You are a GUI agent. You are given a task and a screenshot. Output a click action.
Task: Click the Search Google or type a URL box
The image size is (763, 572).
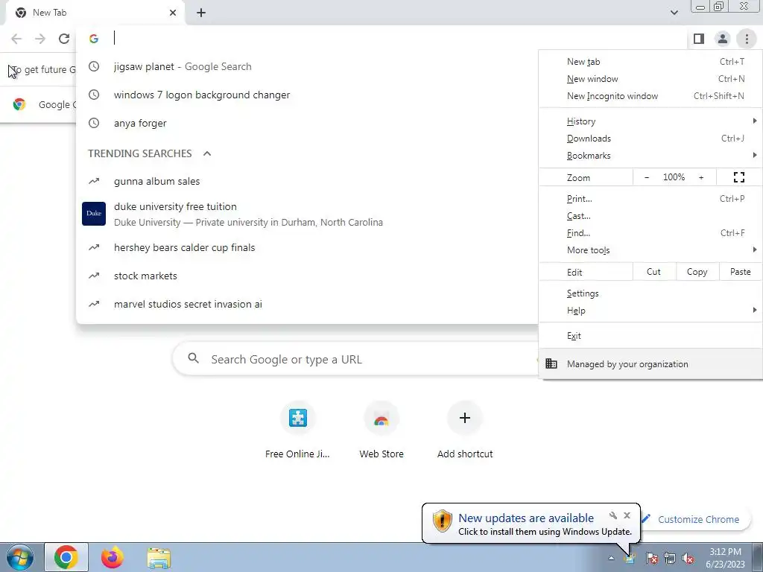355,360
